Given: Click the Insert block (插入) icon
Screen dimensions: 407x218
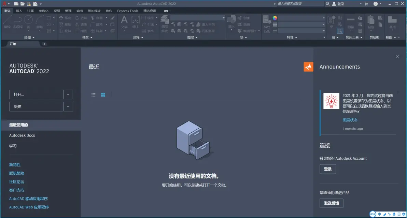Looking at the screenshot, I should tap(231, 22).
